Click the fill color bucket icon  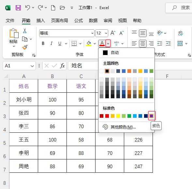[x=89, y=43]
